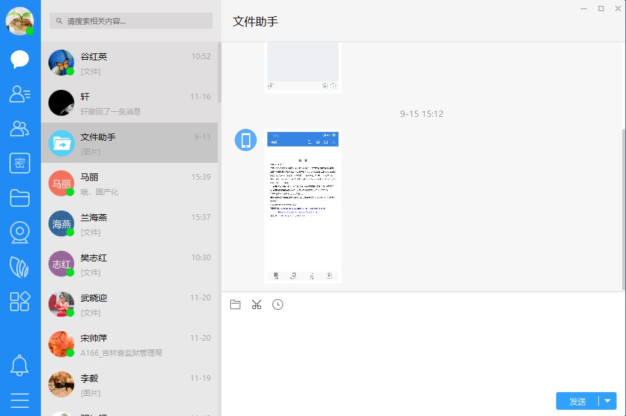The height and width of the screenshot is (416, 626).
Task: Click the 发送 send button
Action: [x=578, y=401]
